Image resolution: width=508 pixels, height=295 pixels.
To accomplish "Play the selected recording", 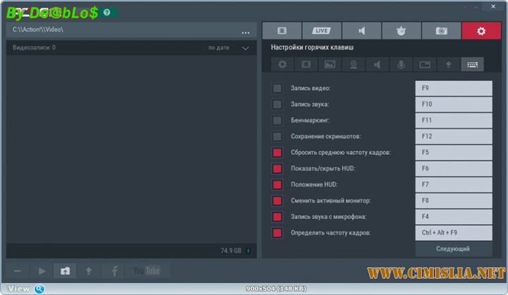I will coord(42,271).
